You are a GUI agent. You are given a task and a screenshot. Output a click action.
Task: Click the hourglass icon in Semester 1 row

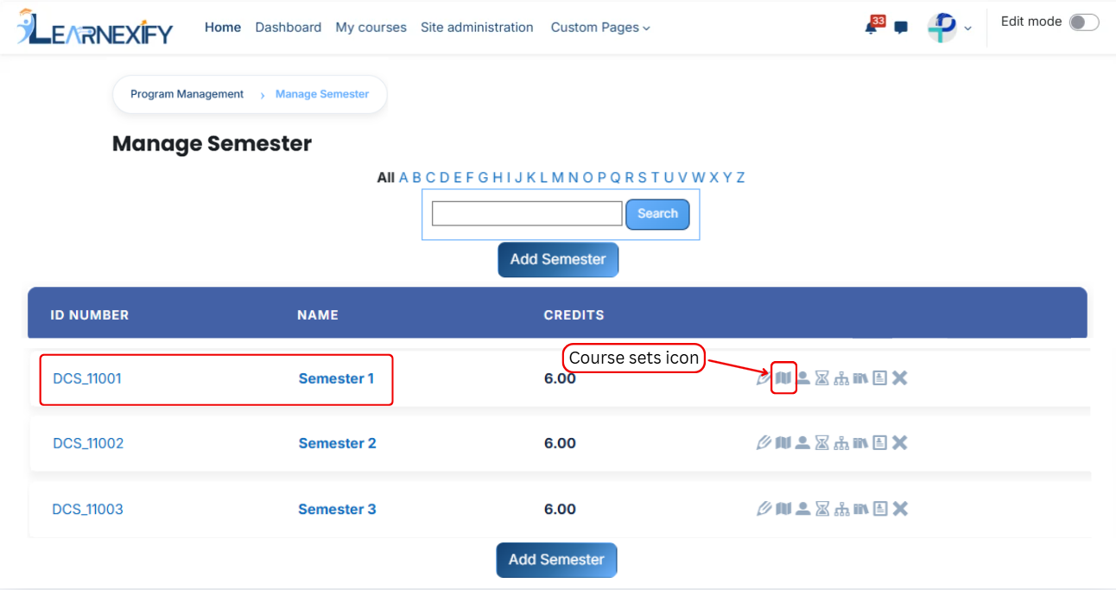click(x=822, y=377)
